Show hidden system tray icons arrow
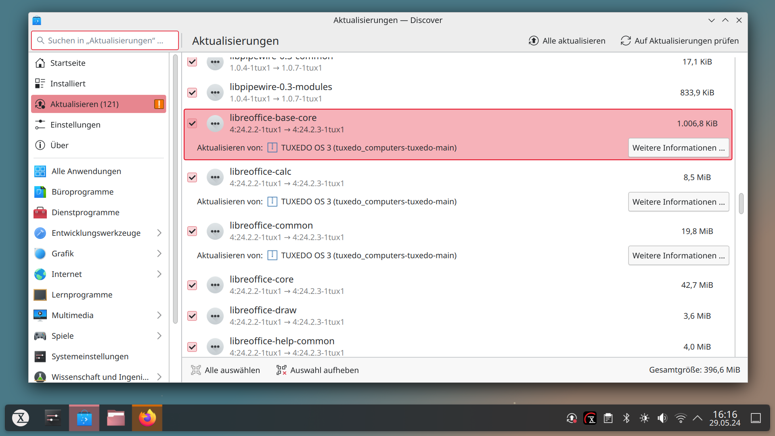The height and width of the screenshot is (436, 775). pyautogui.click(x=697, y=418)
